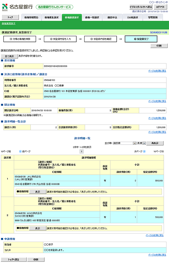Click the トップへ戻る button
The image size is (169, 264).
pos(14,260)
